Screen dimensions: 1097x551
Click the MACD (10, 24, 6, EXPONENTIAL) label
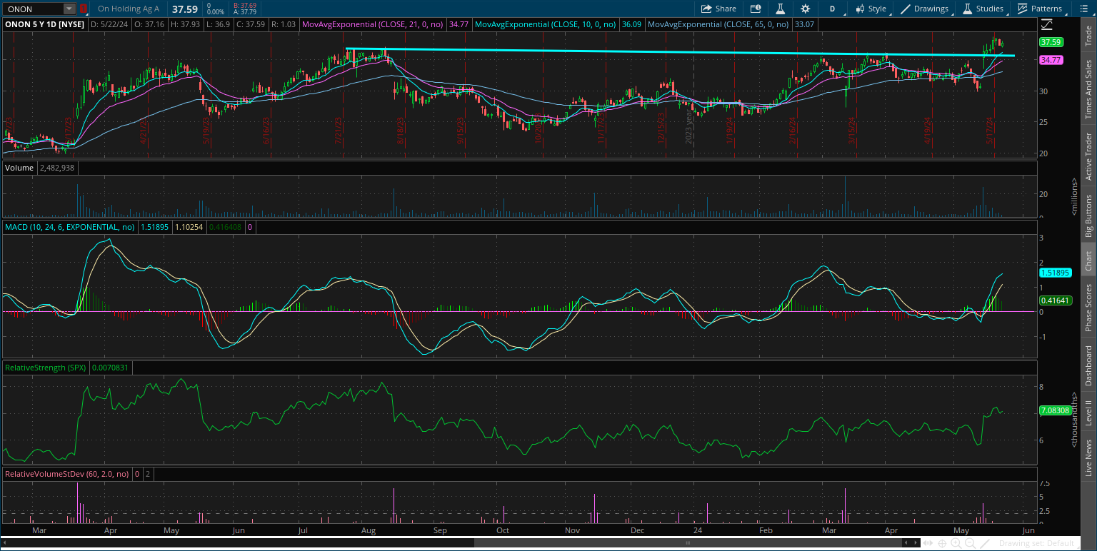pyautogui.click(x=70, y=227)
